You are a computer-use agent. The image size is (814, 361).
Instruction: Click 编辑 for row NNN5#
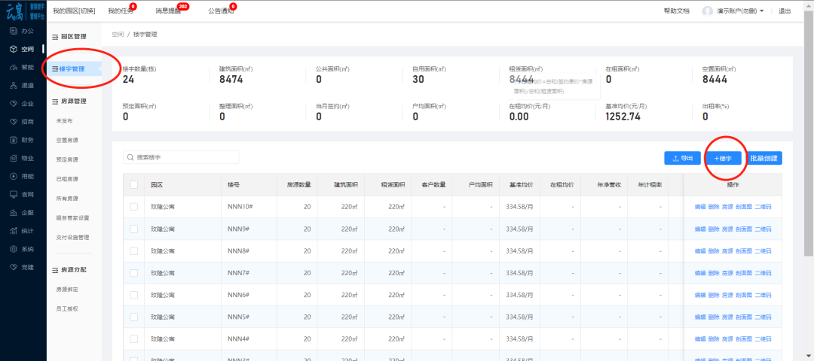[700, 317]
